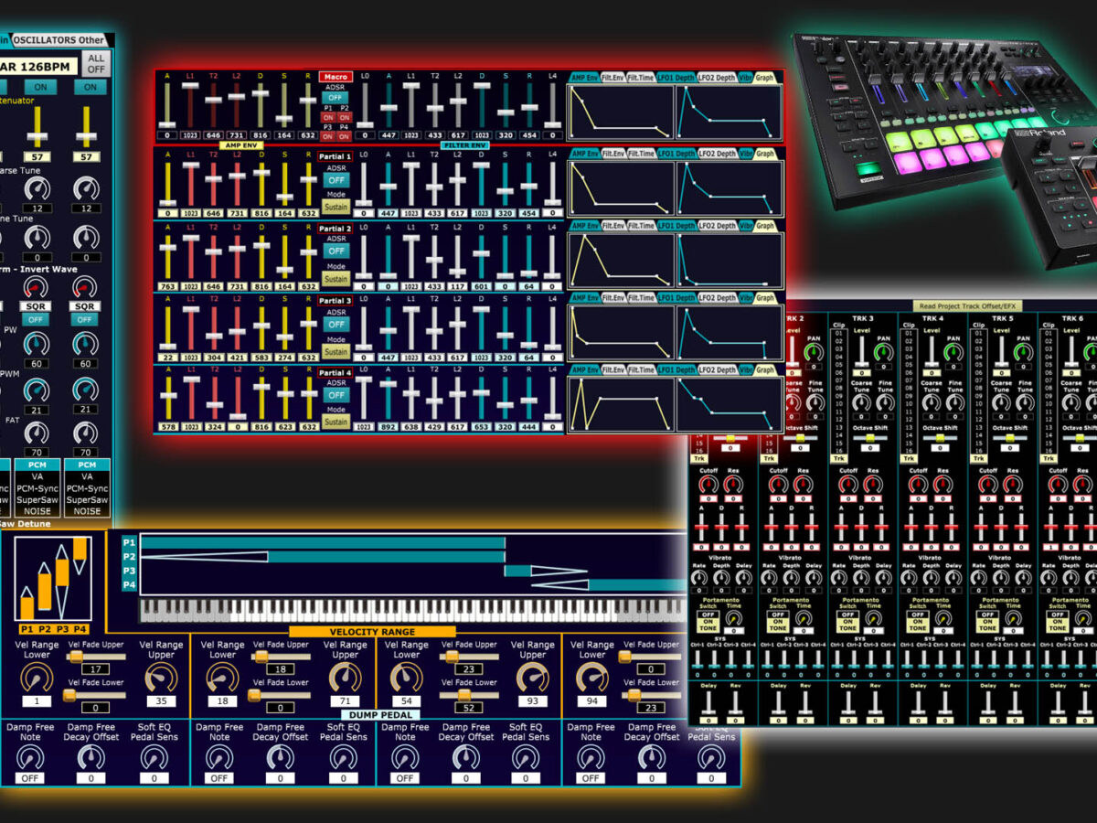Click the piano keyboard under partial ranges
Screen dimensions: 1097x823
[411, 610]
